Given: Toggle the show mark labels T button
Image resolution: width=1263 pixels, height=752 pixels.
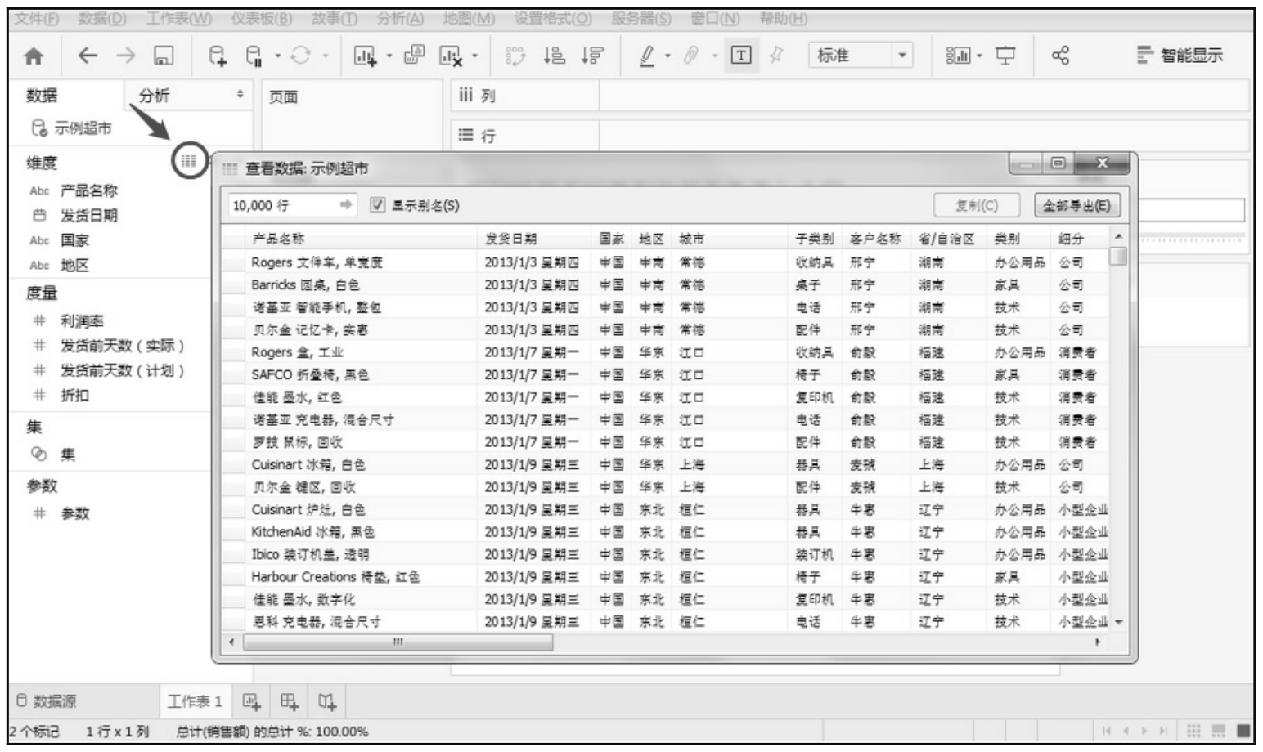Looking at the screenshot, I should [x=740, y=56].
